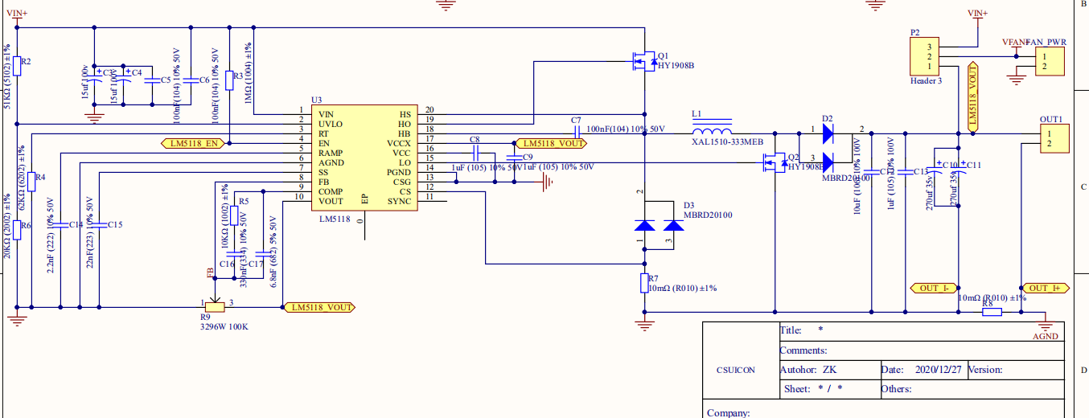
Task: Click the Sheet field in title block
Action: point(828,389)
